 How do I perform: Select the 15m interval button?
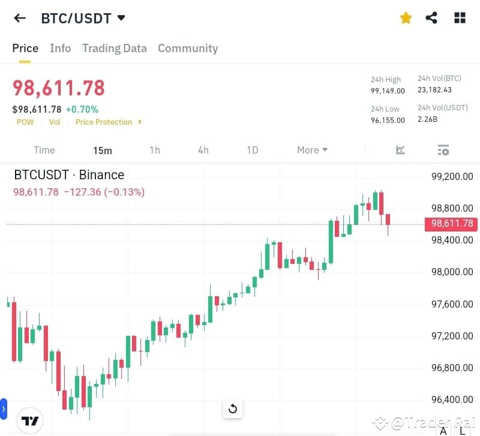(103, 150)
